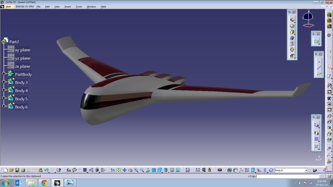Expand the Body.6 tree node
The height and width of the screenshot is (187, 333).
pyautogui.click(x=4, y=106)
